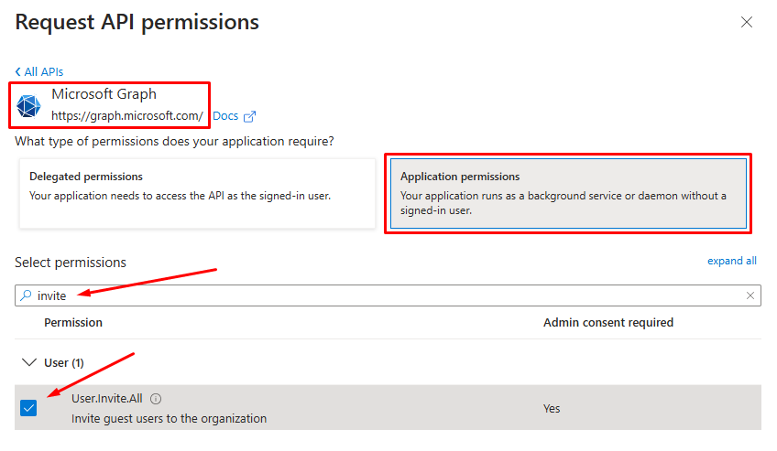Click the back chevron beside All APIs
This screenshot has height=451, width=777.
17,71
